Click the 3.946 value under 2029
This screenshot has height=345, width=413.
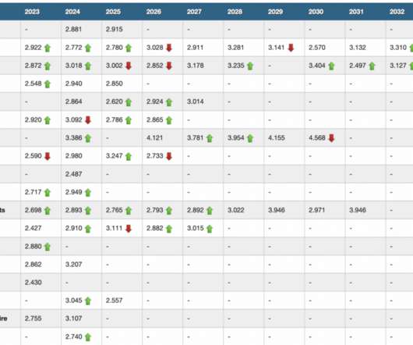coord(277,210)
